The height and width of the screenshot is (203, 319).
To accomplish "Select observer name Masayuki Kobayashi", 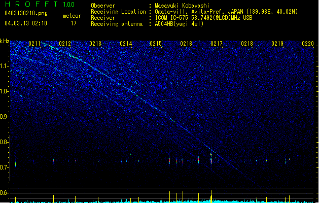I will tap(182, 6).
